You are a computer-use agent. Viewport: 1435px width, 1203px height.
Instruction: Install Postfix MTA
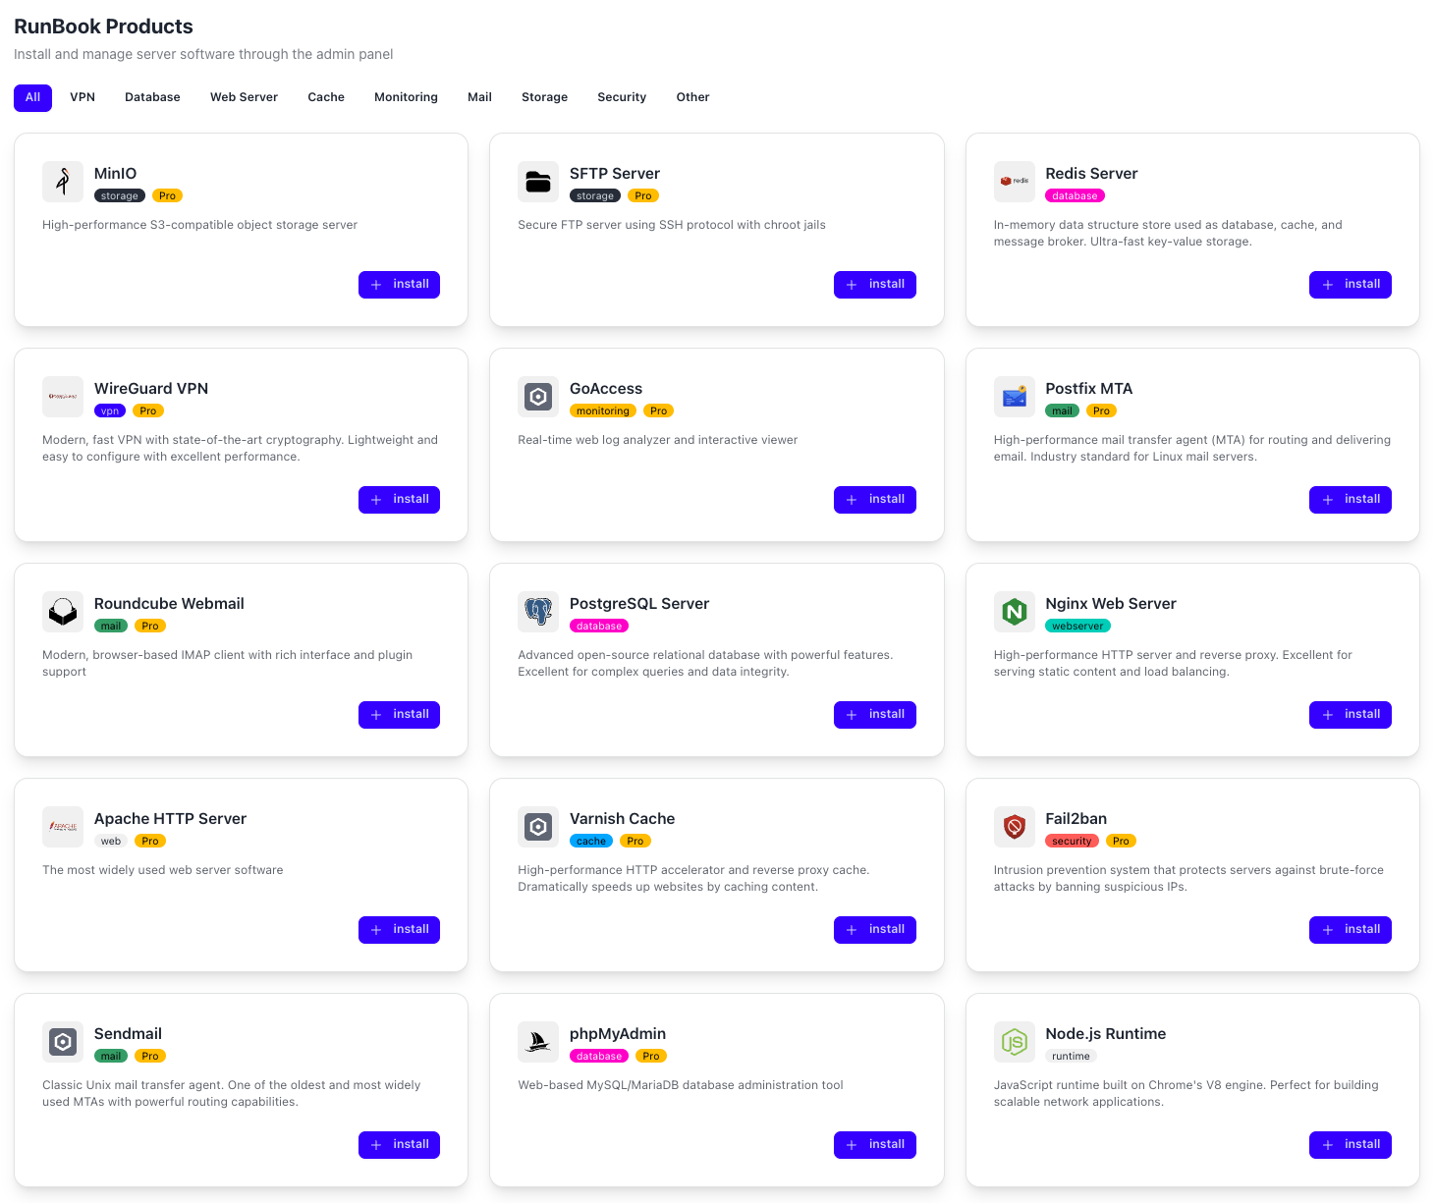click(1351, 500)
